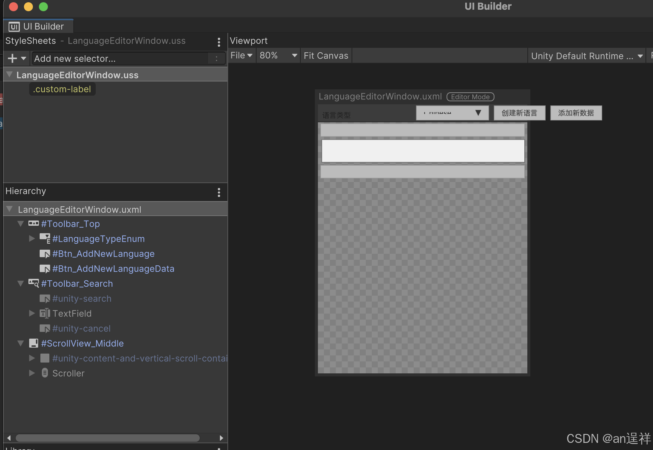Click the Toolbar icon beside #Toolbar_Top

point(34,224)
